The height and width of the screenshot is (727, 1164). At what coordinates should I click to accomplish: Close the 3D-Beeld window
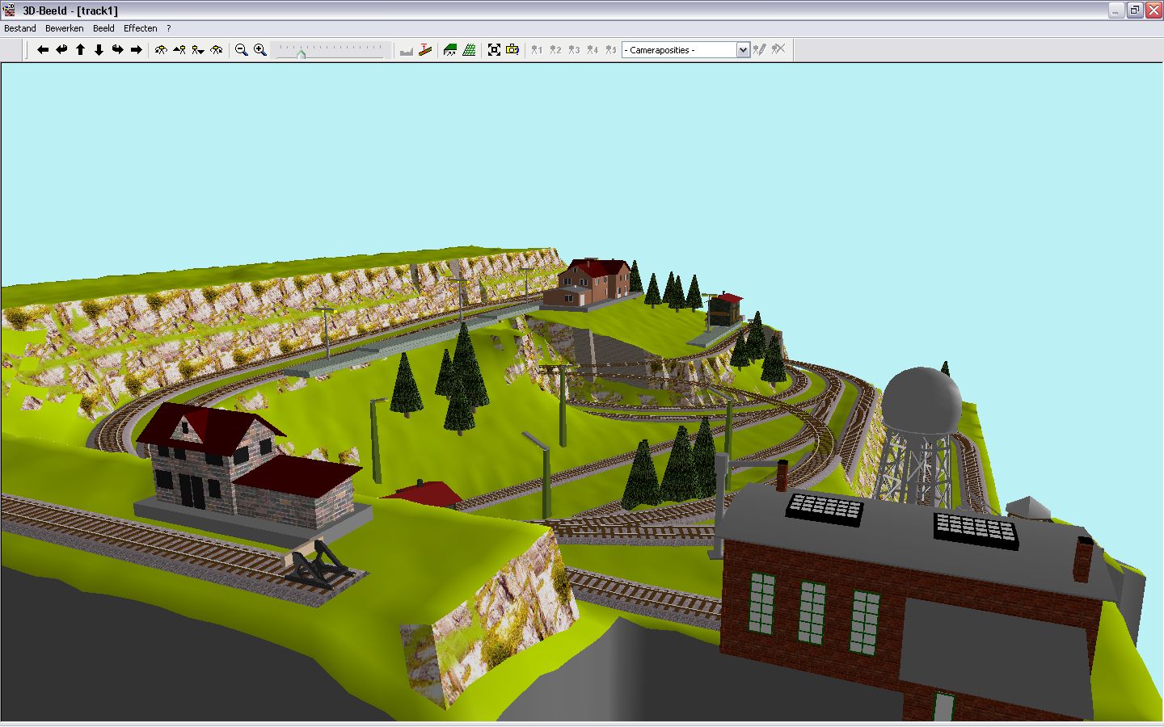click(x=1153, y=11)
